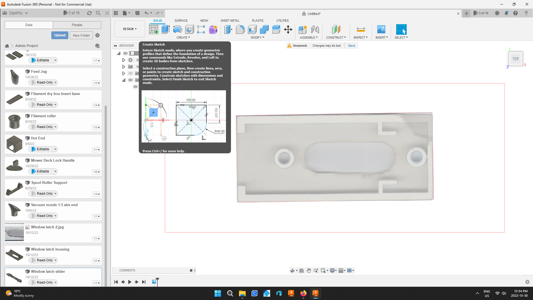Expand the second browser sub-item
The width and height of the screenshot is (533, 300).
click(123, 67)
